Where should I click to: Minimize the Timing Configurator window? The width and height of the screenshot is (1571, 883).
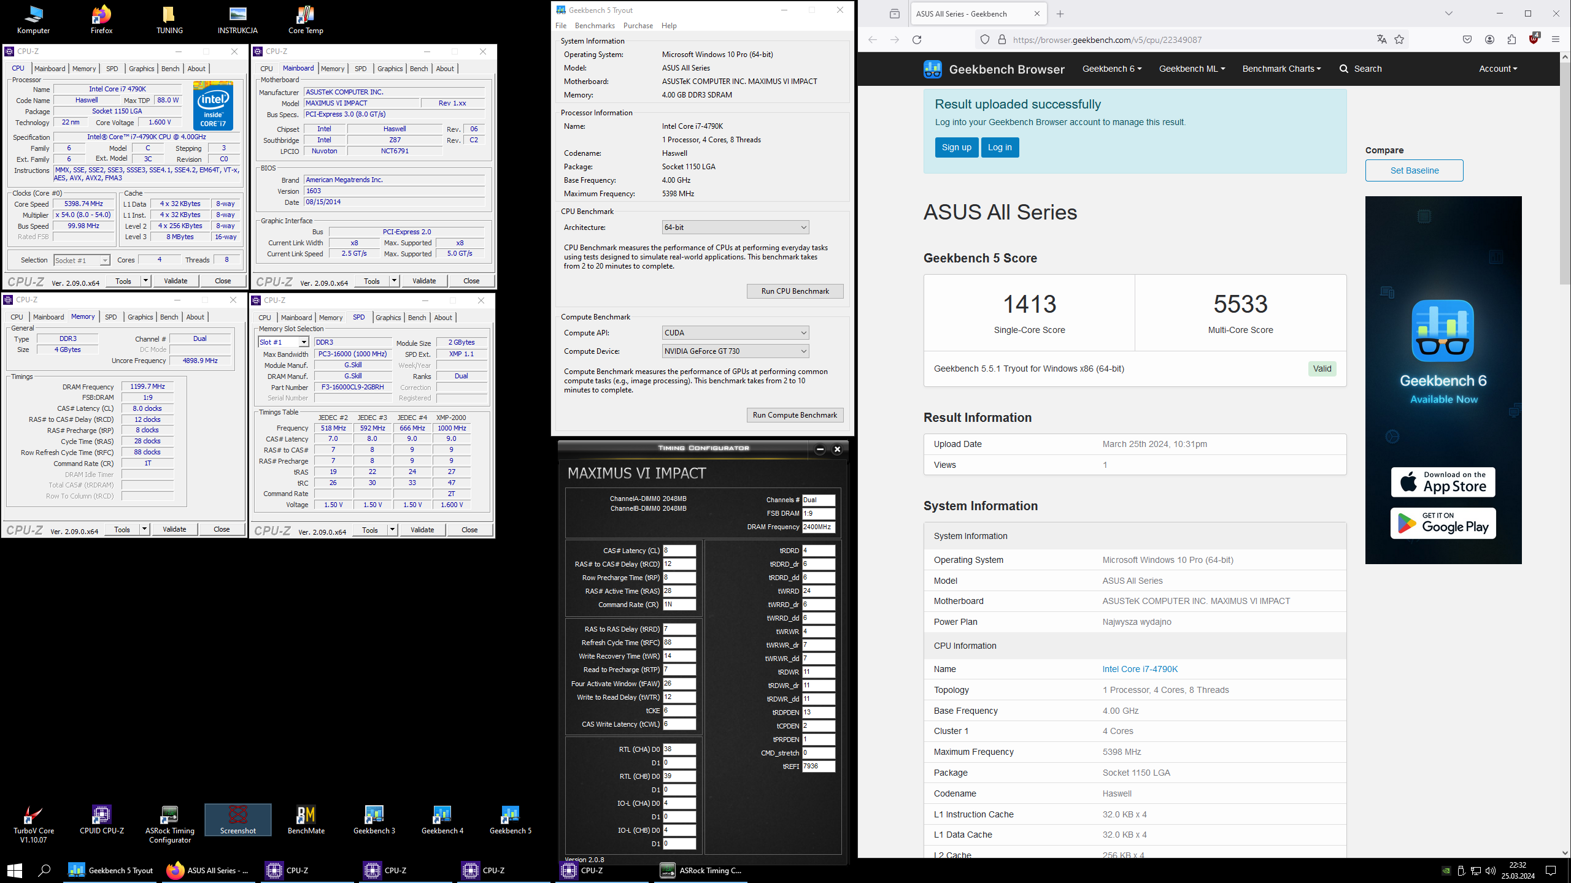[820, 449]
